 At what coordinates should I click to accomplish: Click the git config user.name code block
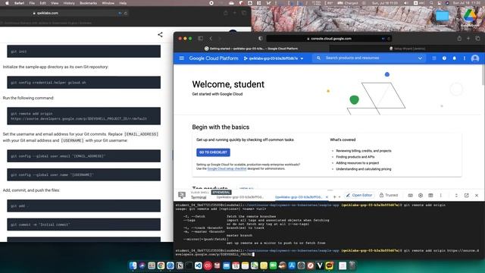[x=84, y=174]
